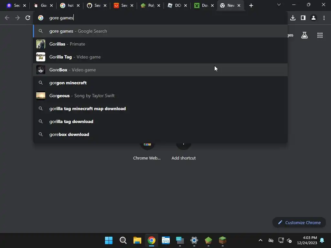Open the network display tray icon
Viewport: 331px width, 248px height.
point(281,240)
